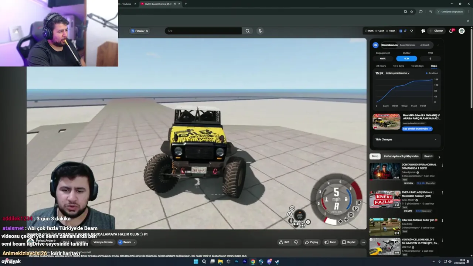Select the 1st 28 days time range
The height and width of the screenshot is (266, 473).
417,66
